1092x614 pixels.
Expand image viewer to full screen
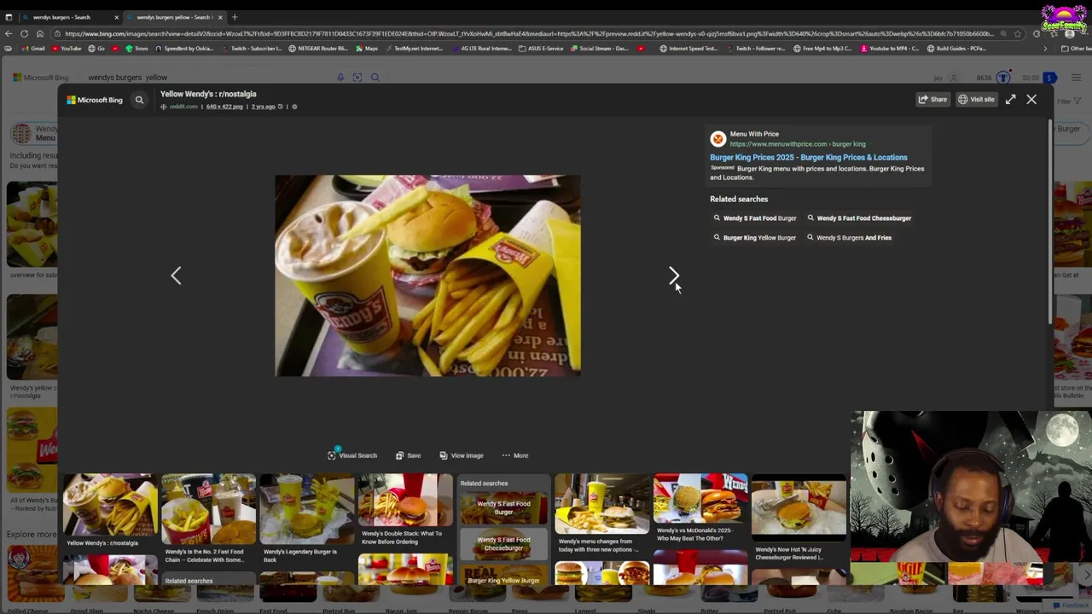point(1010,99)
